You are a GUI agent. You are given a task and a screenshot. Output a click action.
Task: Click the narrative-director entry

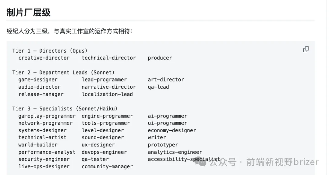click(x=109, y=87)
